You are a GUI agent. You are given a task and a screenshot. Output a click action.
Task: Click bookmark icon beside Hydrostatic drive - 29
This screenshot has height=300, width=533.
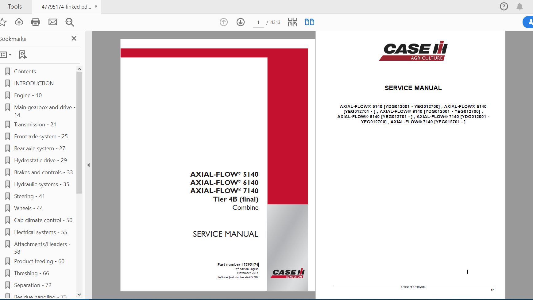tap(8, 160)
